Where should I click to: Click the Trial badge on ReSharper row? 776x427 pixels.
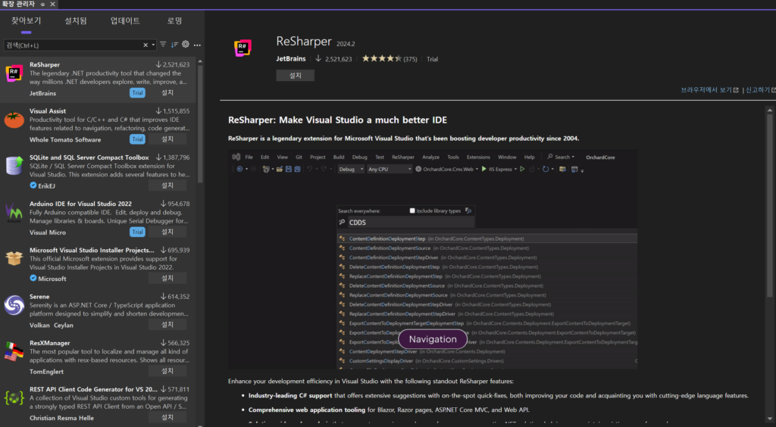pyautogui.click(x=138, y=93)
